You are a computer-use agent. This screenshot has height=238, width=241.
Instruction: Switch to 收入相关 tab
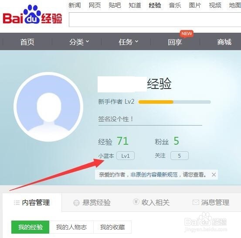coord(151,202)
